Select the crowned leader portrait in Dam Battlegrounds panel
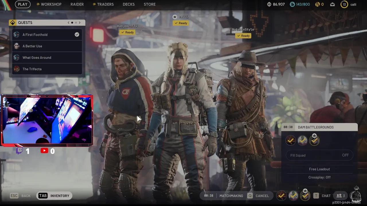The height and width of the screenshot is (206, 367). [x=314, y=140]
